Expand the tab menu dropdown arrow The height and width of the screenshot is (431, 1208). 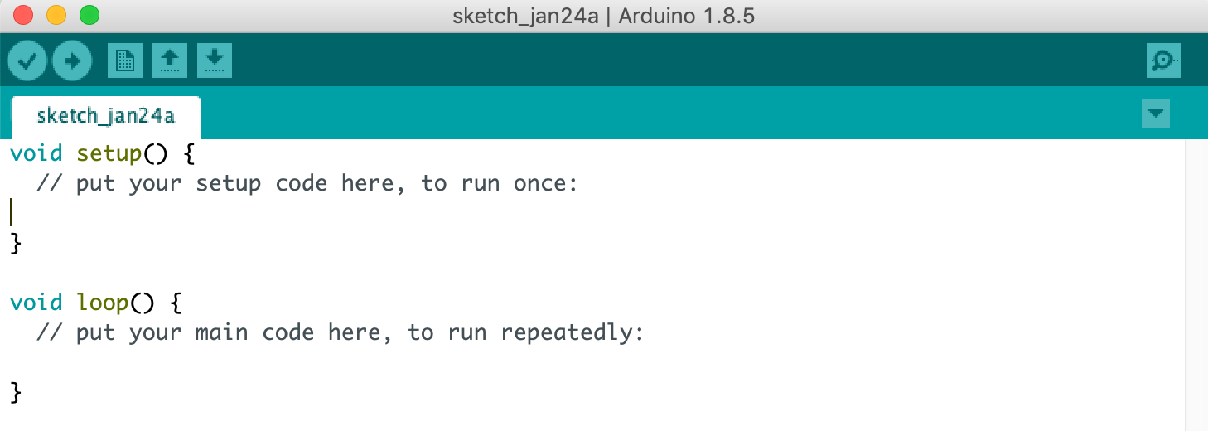1155,114
